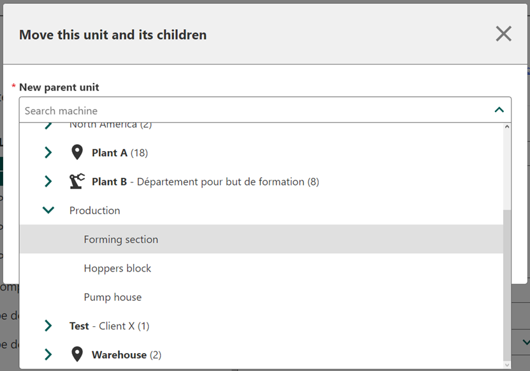Collapse the Production tree node
The height and width of the screenshot is (371, 530).
48,210
